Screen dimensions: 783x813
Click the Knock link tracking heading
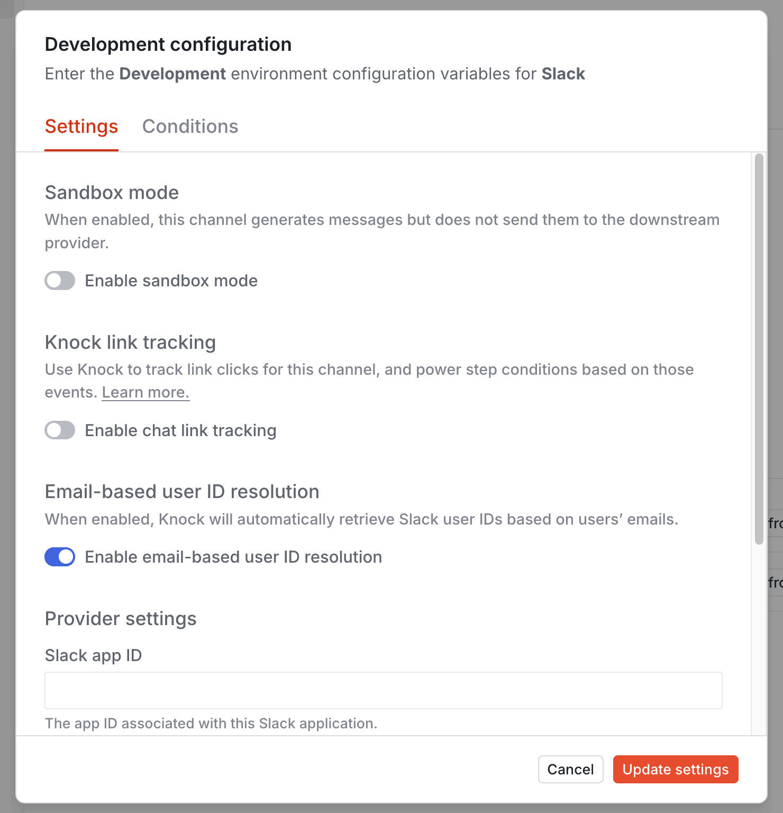tap(130, 342)
